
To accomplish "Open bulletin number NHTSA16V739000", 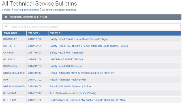I will (14, 73).
